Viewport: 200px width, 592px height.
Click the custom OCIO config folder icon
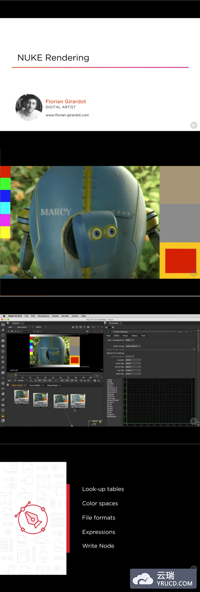coord(194,349)
